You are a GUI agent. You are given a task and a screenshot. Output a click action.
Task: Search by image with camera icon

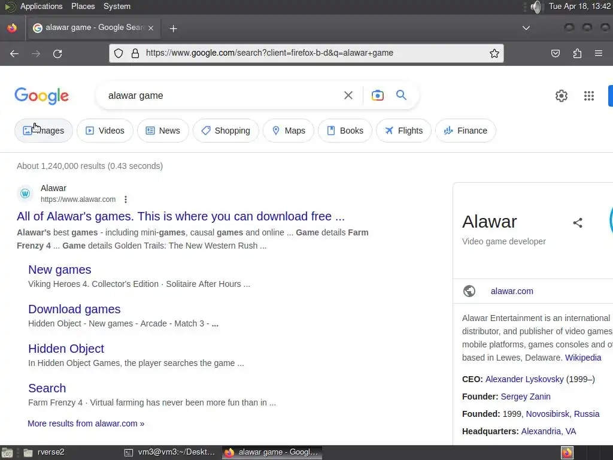point(377,95)
